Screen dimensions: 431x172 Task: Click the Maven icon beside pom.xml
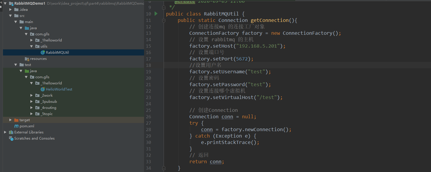16,126
